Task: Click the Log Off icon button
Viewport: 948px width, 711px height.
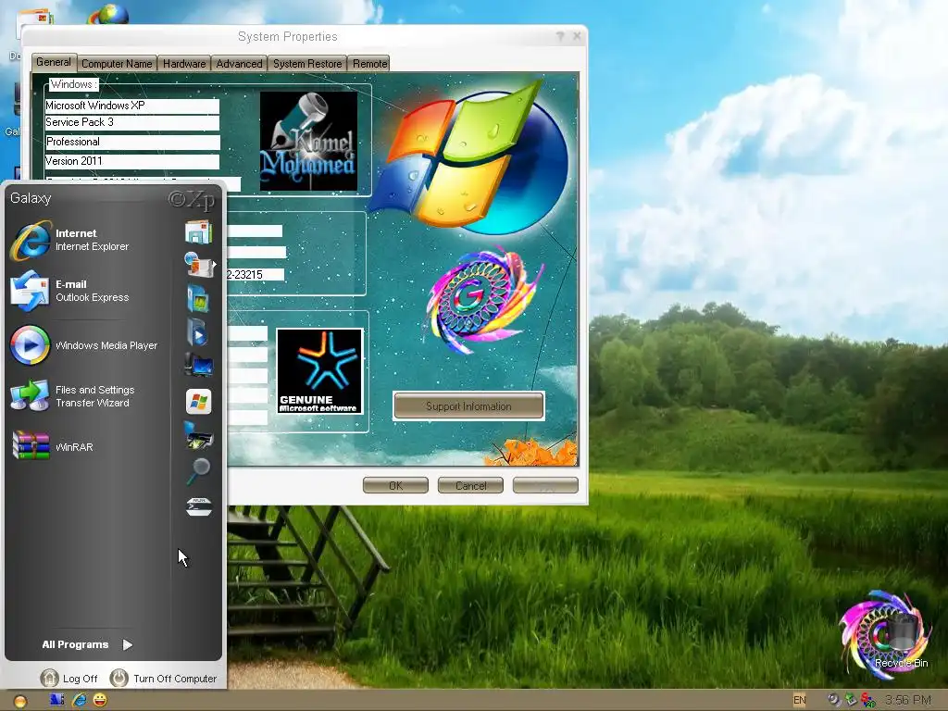Action: coord(50,679)
